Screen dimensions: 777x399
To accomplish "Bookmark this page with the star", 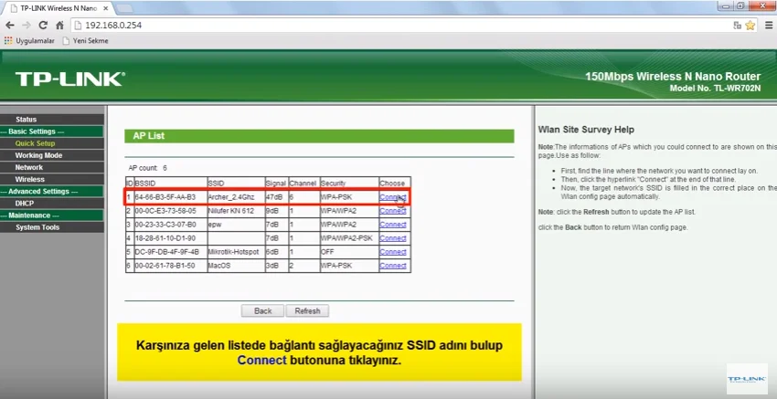I will coord(748,25).
